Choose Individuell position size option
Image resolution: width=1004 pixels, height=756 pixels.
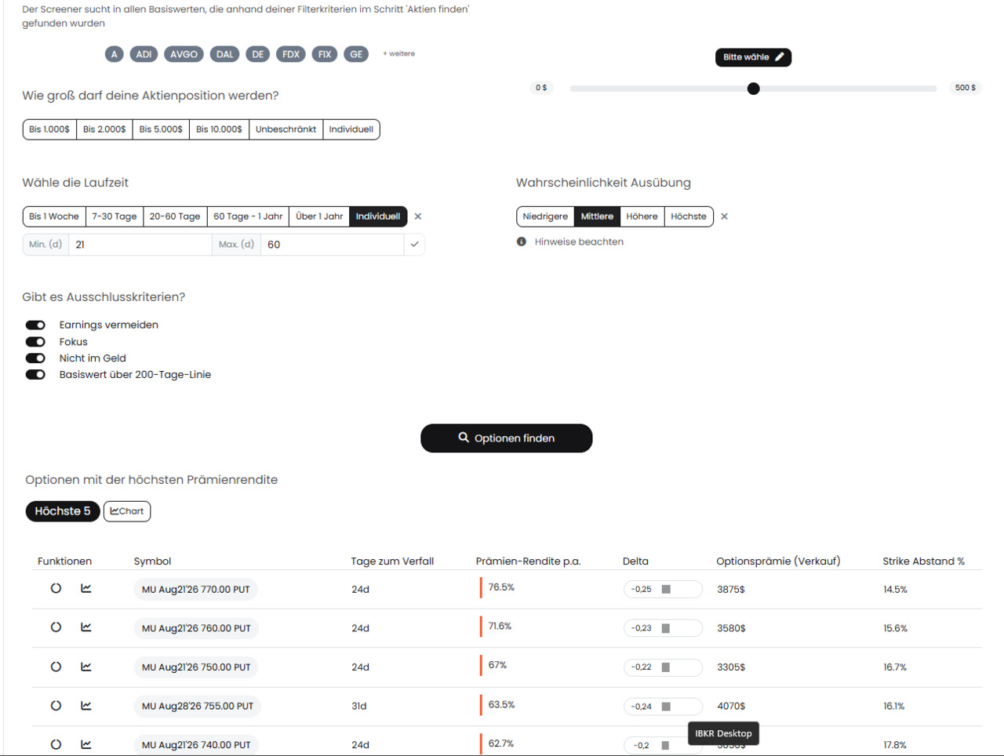351,129
